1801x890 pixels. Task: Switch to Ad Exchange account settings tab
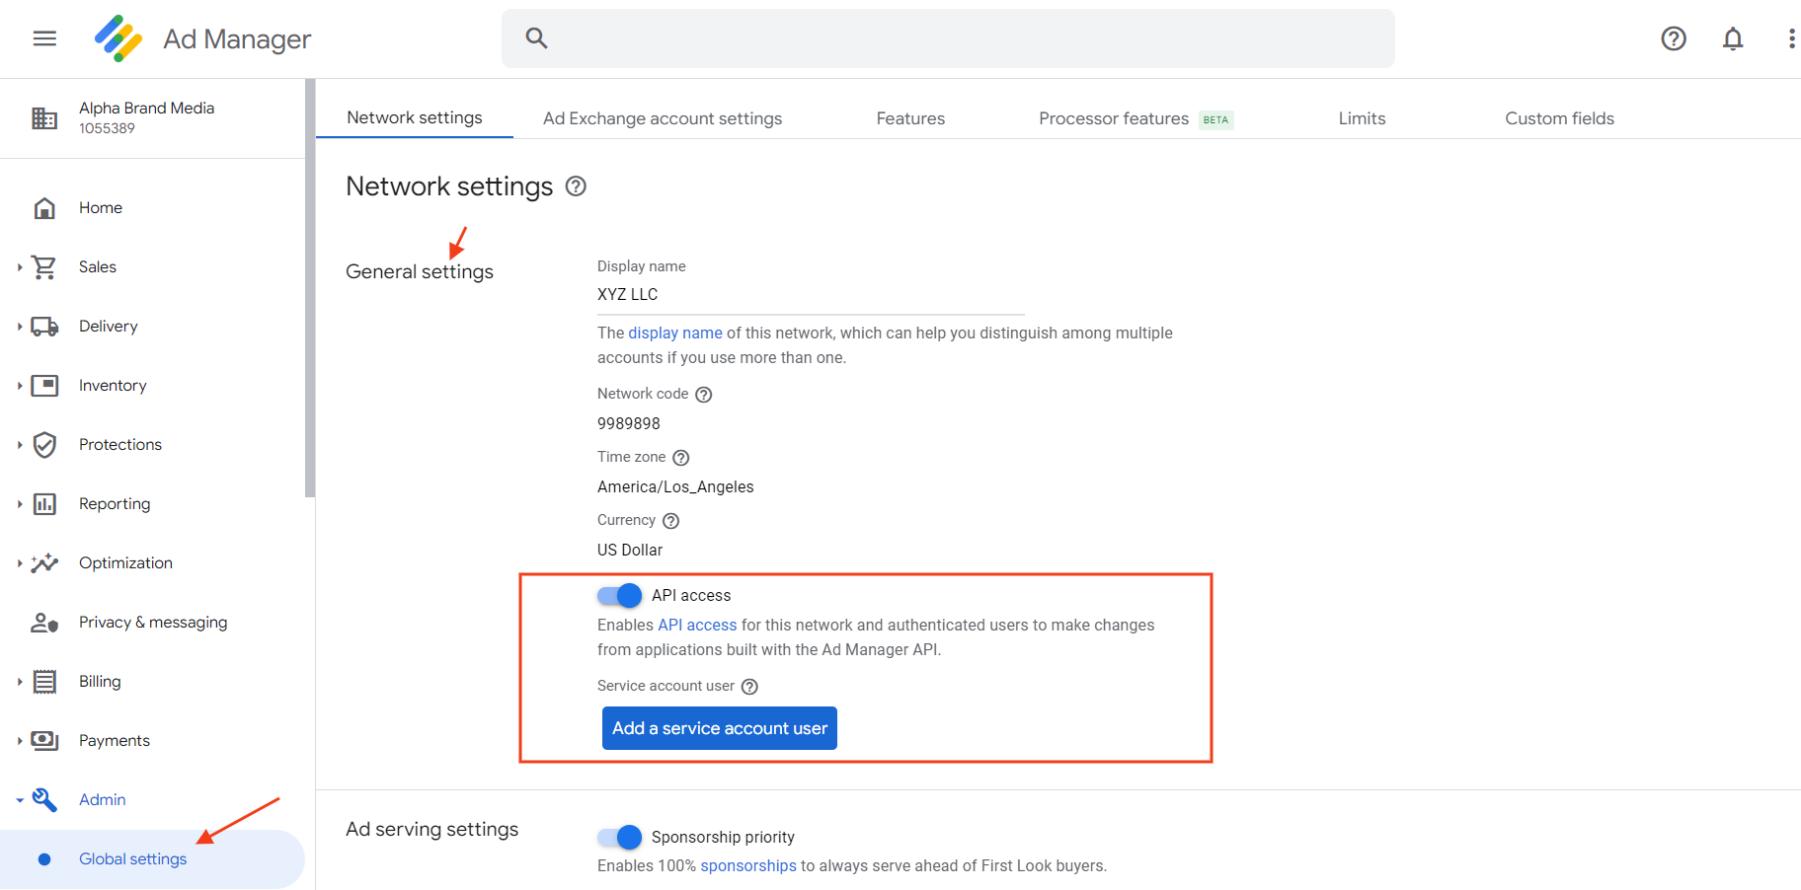(x=663, y=118)
